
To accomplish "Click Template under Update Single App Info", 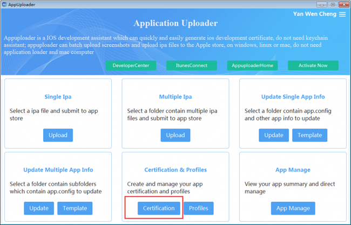I will [x=309, y=135].
